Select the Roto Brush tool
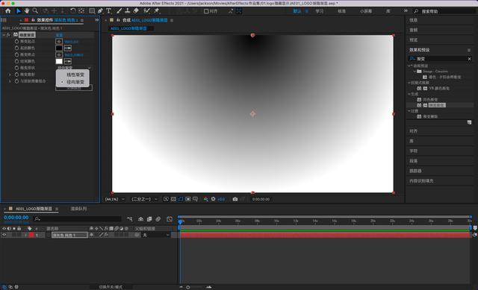This screenshot has height=290, width=478. (x=146, y=11)
